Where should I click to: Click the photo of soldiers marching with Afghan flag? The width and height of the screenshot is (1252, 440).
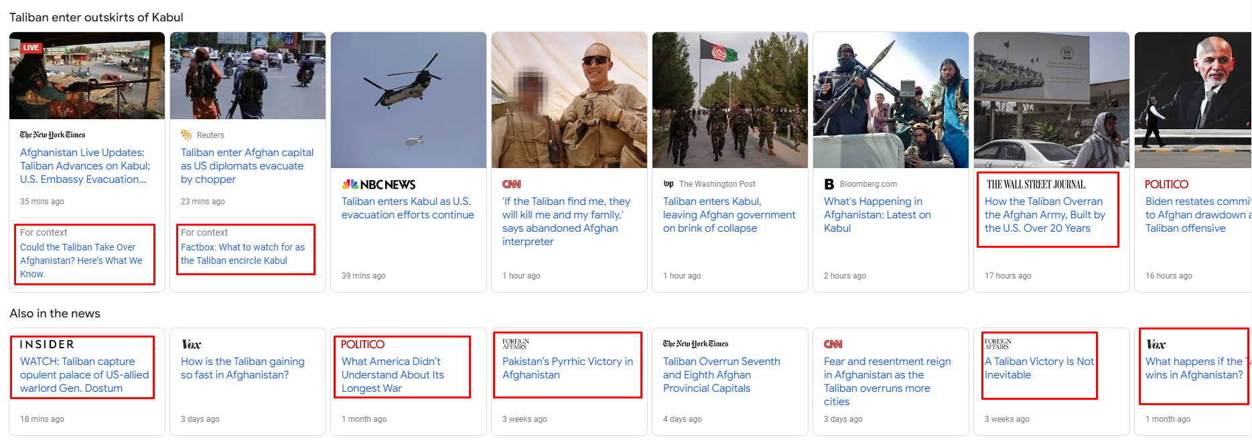(730, 100)
